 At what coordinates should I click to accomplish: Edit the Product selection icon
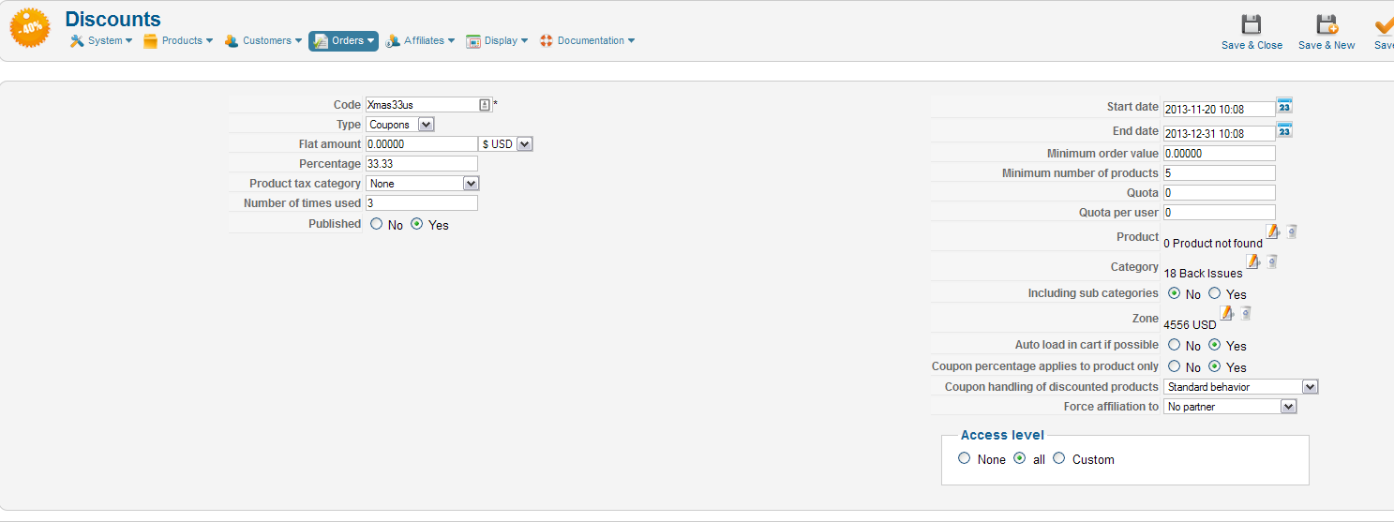point(1272,231)
